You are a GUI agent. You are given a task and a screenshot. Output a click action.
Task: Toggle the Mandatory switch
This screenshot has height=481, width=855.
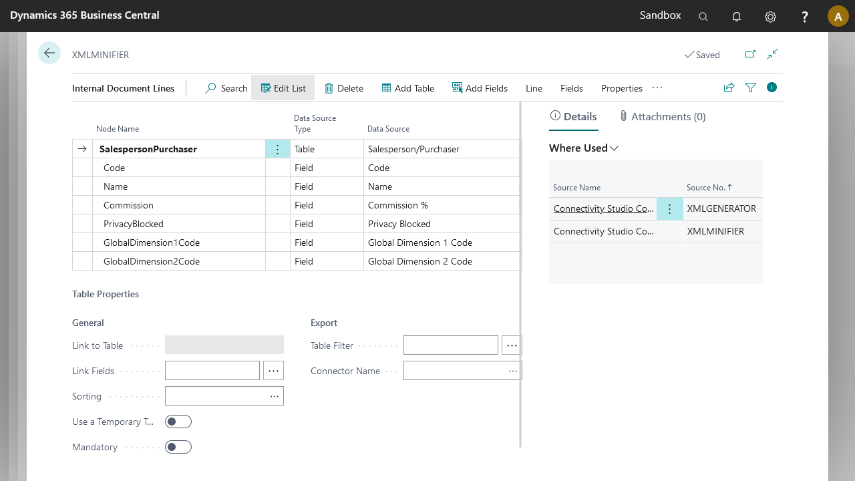178,447
